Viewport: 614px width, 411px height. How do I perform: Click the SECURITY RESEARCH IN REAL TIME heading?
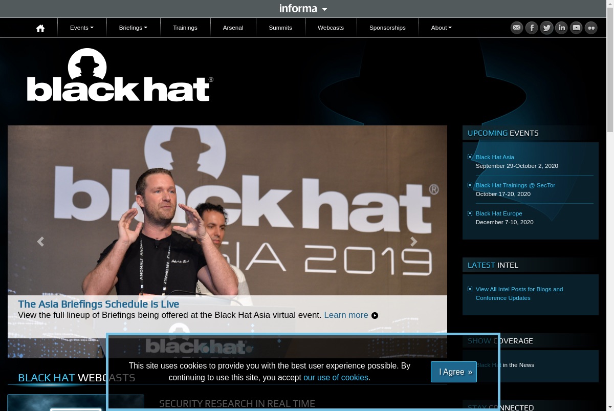pyautogui.click(x=237, y=404)
